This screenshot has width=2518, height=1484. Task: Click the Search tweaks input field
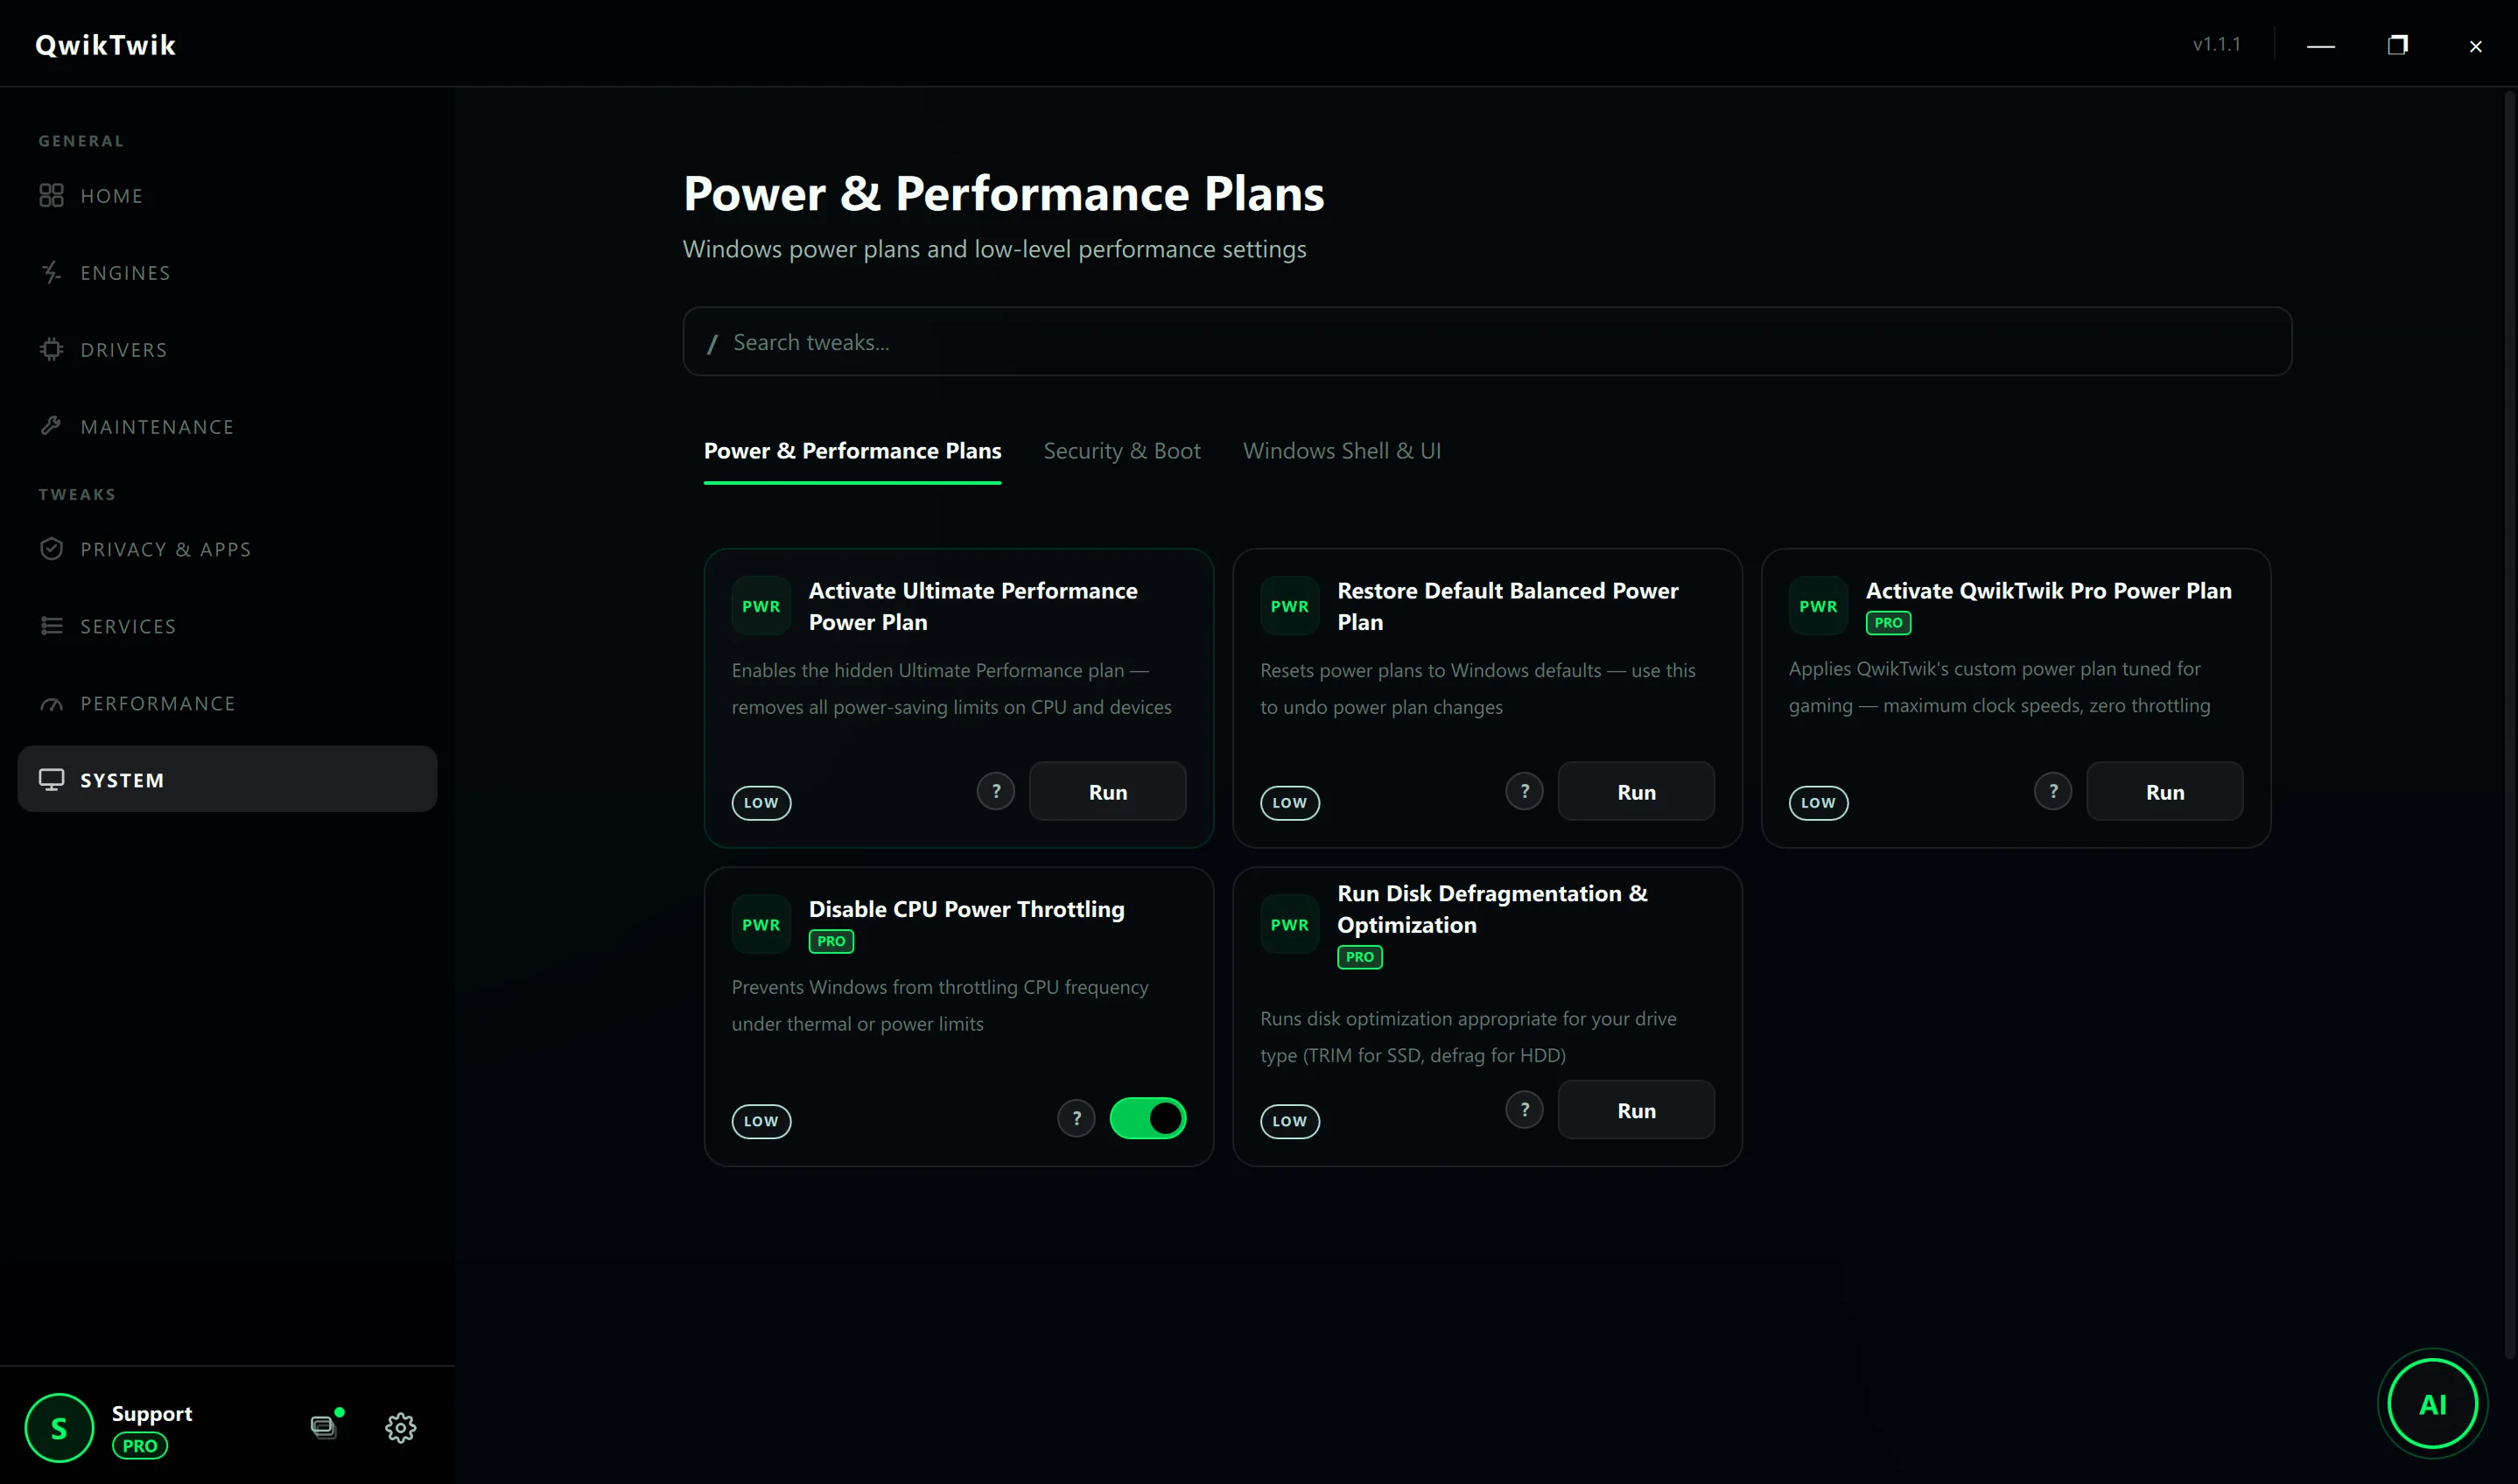(x=1487, y=342)
